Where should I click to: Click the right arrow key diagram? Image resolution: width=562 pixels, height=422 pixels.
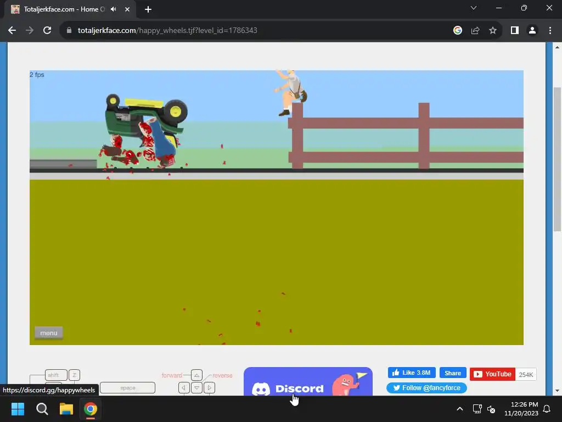(210, 387)
